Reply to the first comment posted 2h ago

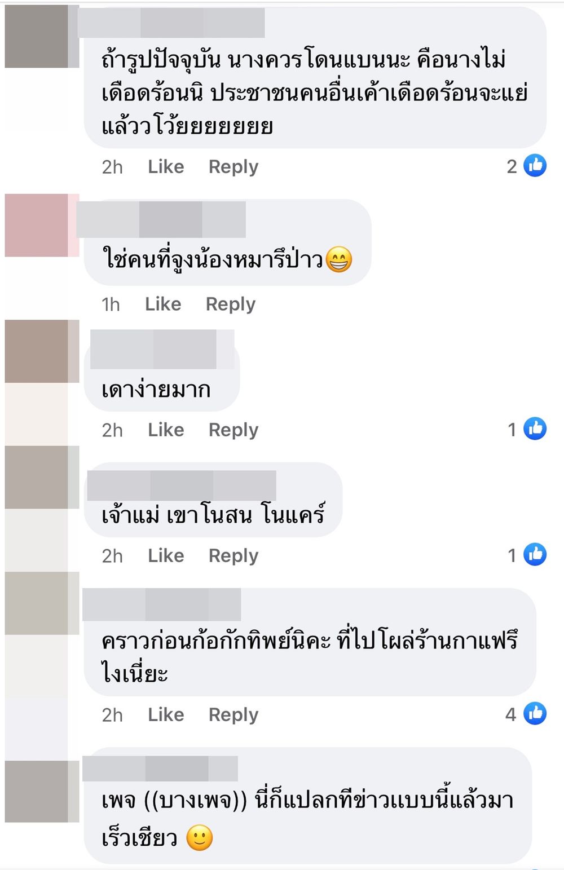pos(233,167)
